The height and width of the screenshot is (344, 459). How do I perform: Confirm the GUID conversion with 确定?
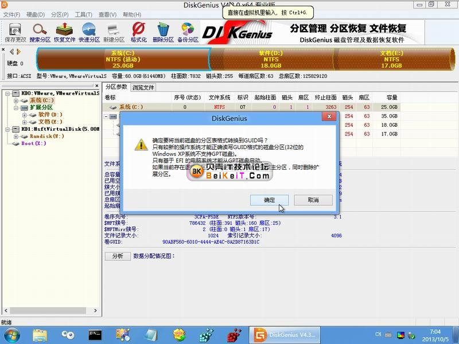[269, 200]
